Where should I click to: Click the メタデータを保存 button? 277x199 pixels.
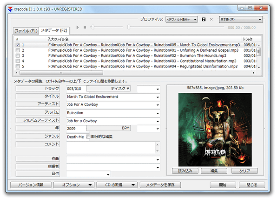[x=160, y=185]
